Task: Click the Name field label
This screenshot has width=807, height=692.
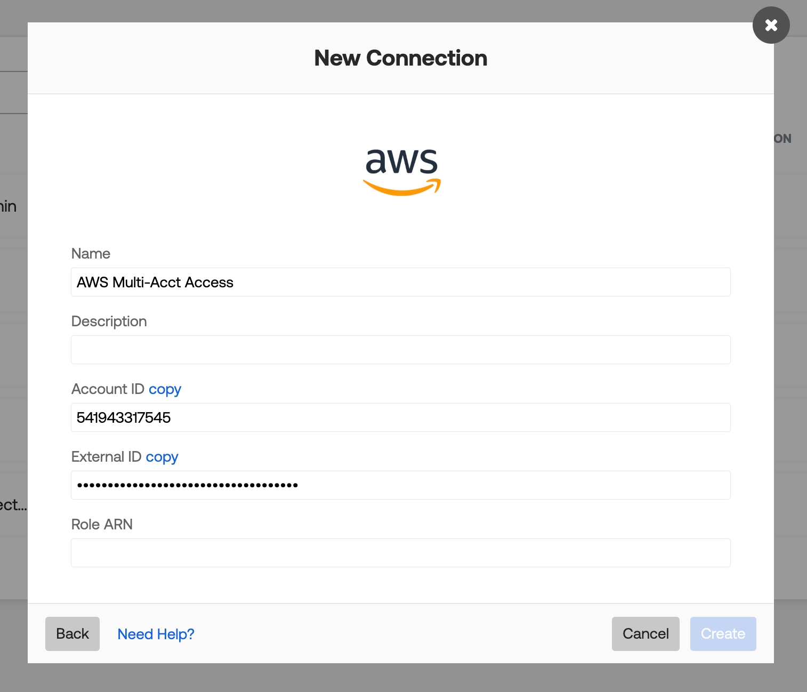Action: click(91, 254)
